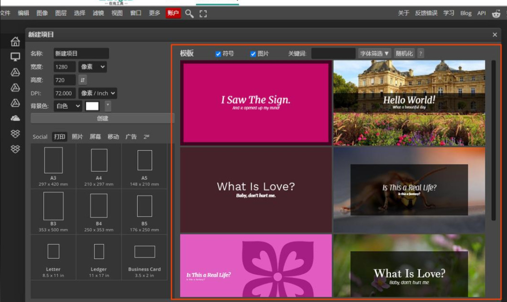
Task: Toggle fullscreen with the brackets icon
Action: 203,13
